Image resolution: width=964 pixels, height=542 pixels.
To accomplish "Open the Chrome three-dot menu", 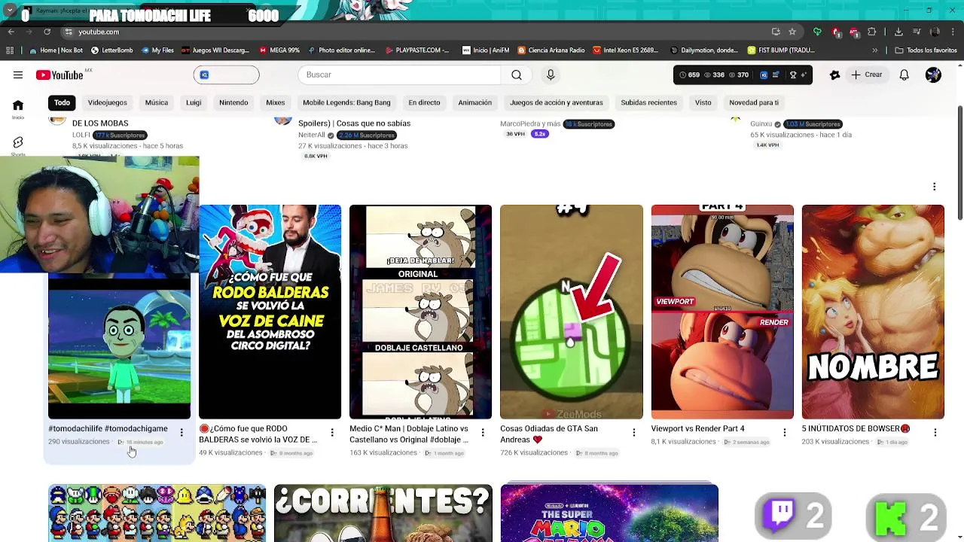I will pos(953,32).
